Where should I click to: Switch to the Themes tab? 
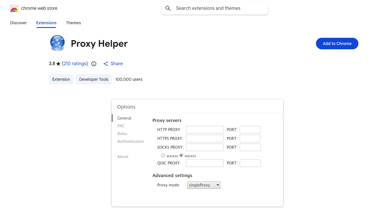pos(73,23)
